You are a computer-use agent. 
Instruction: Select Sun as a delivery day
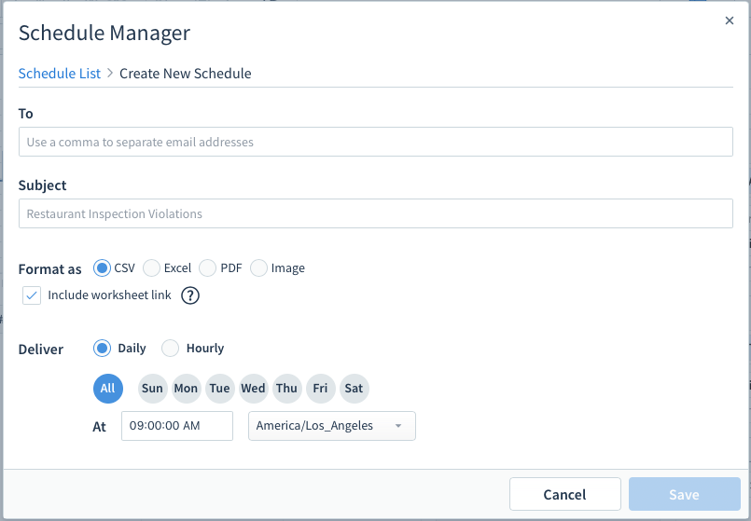[152, 389]
